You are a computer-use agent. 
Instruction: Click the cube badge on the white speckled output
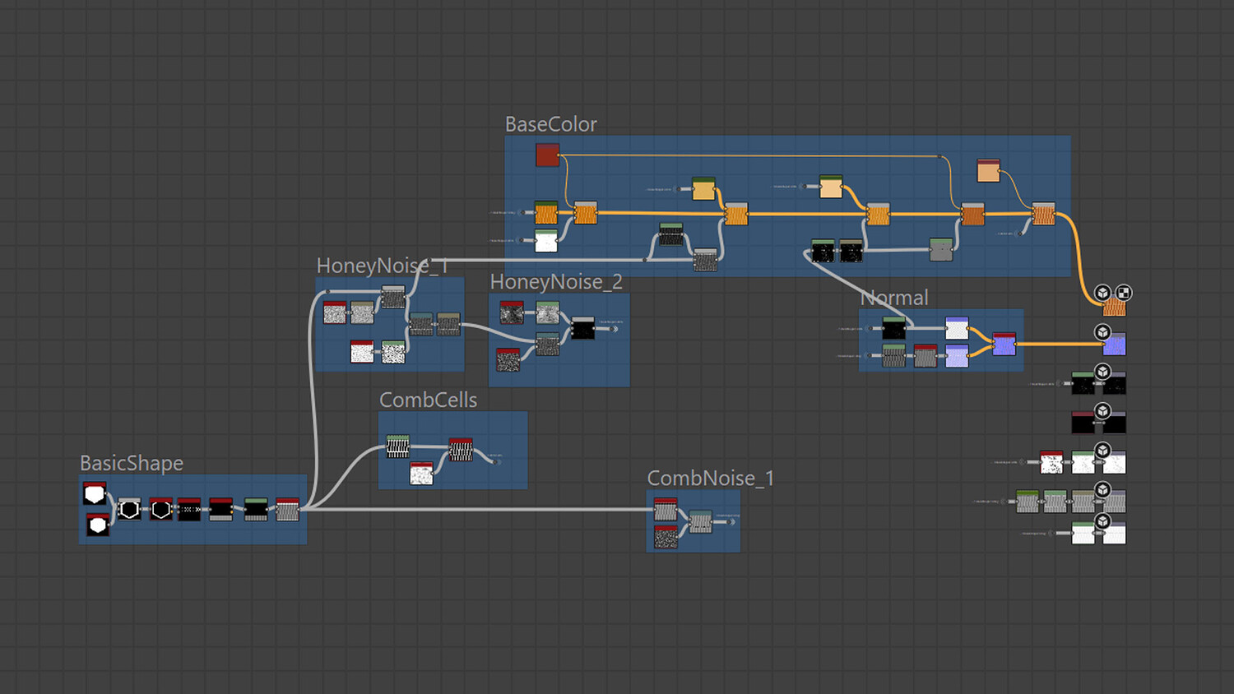click(1103, 451)
